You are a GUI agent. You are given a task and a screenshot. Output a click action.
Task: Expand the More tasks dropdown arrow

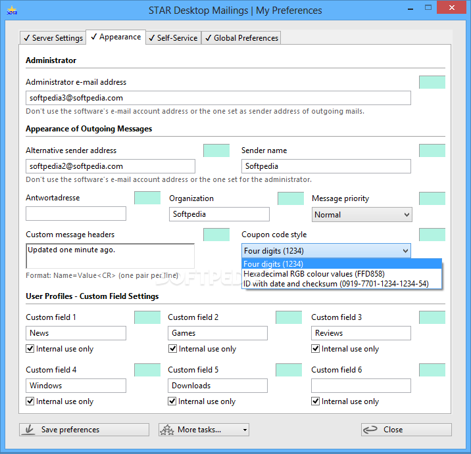tap(245, 430)
